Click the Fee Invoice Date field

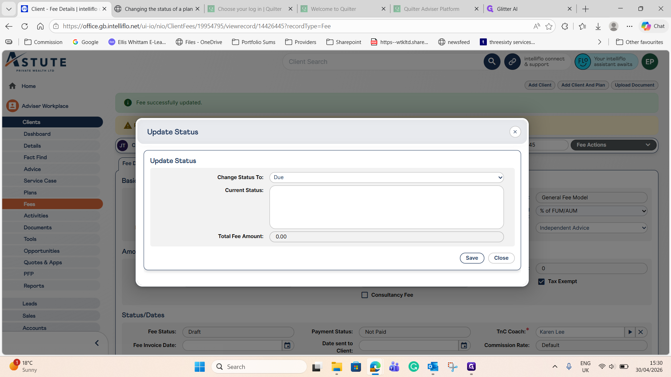click(232, 345)
